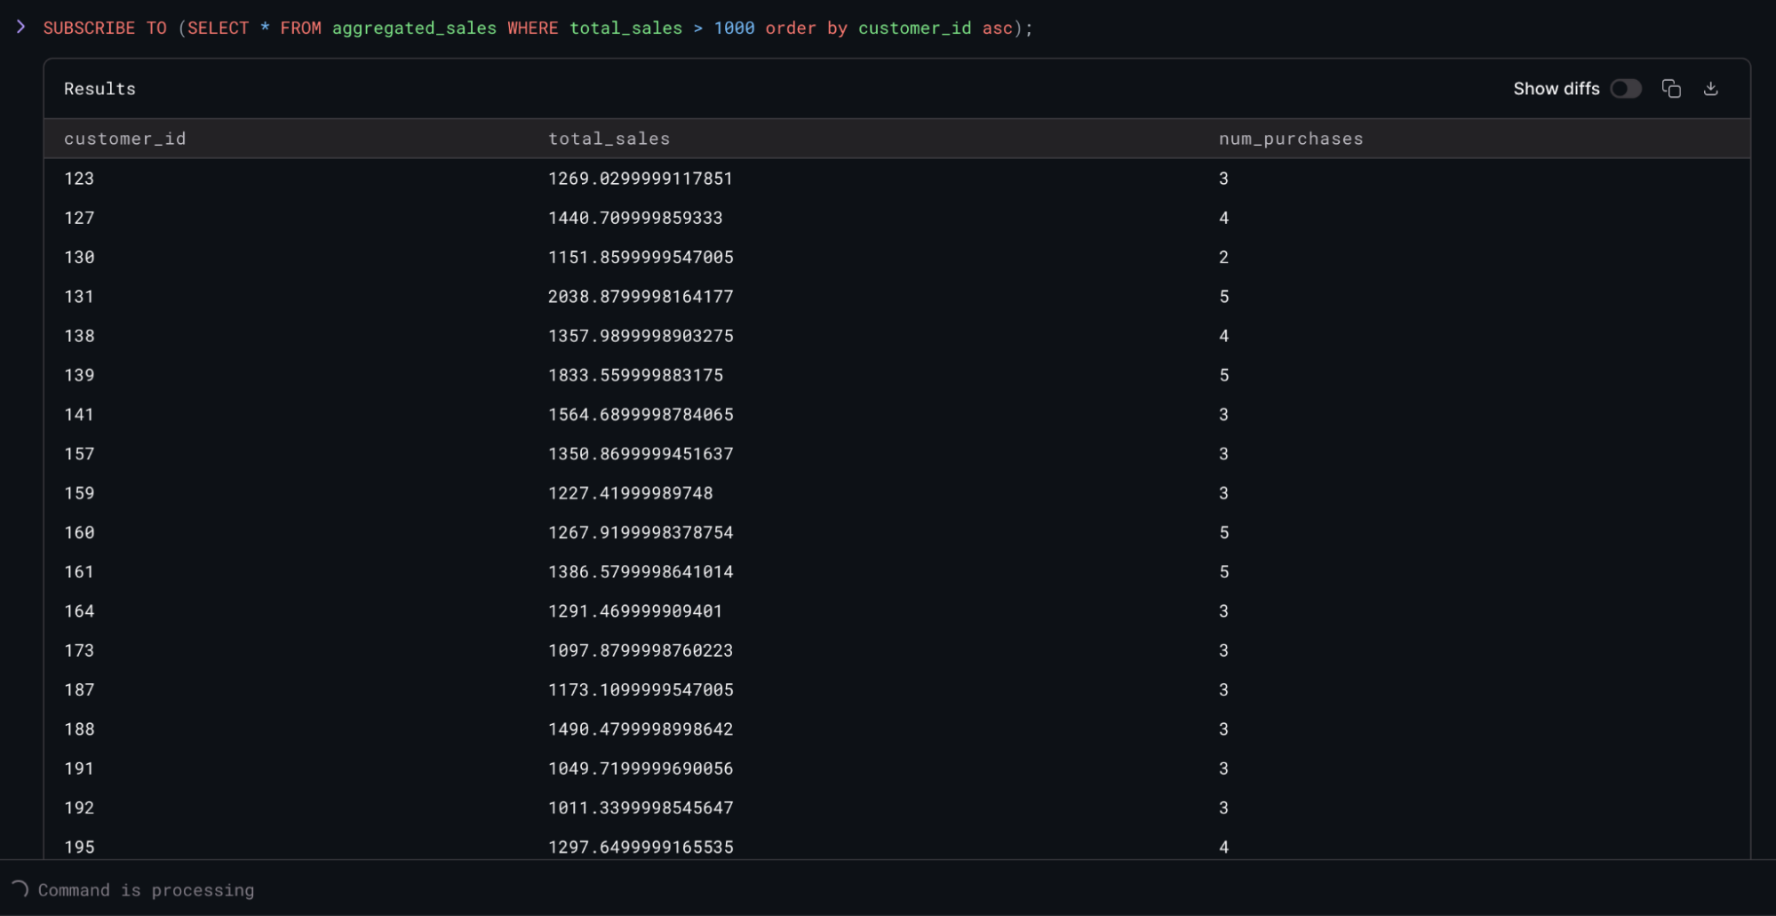The height and width of the screenshot is (916, 1776).
Task: Click the customer_id column header
Action: pos(125,139)
